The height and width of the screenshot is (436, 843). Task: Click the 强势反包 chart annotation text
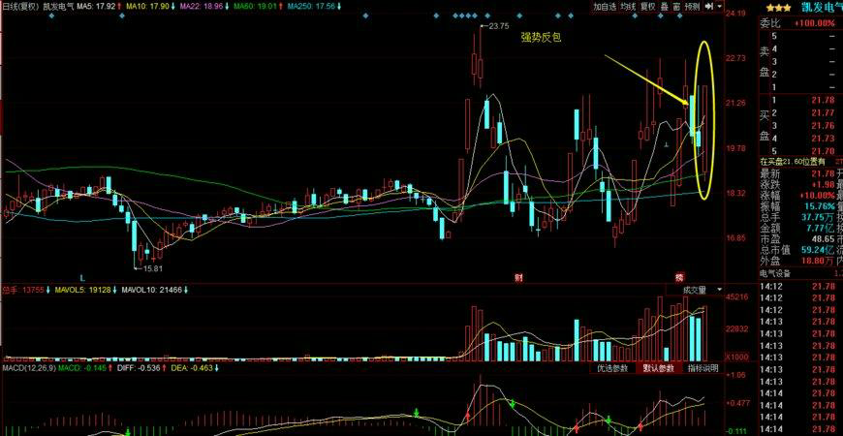pos(541,38)
